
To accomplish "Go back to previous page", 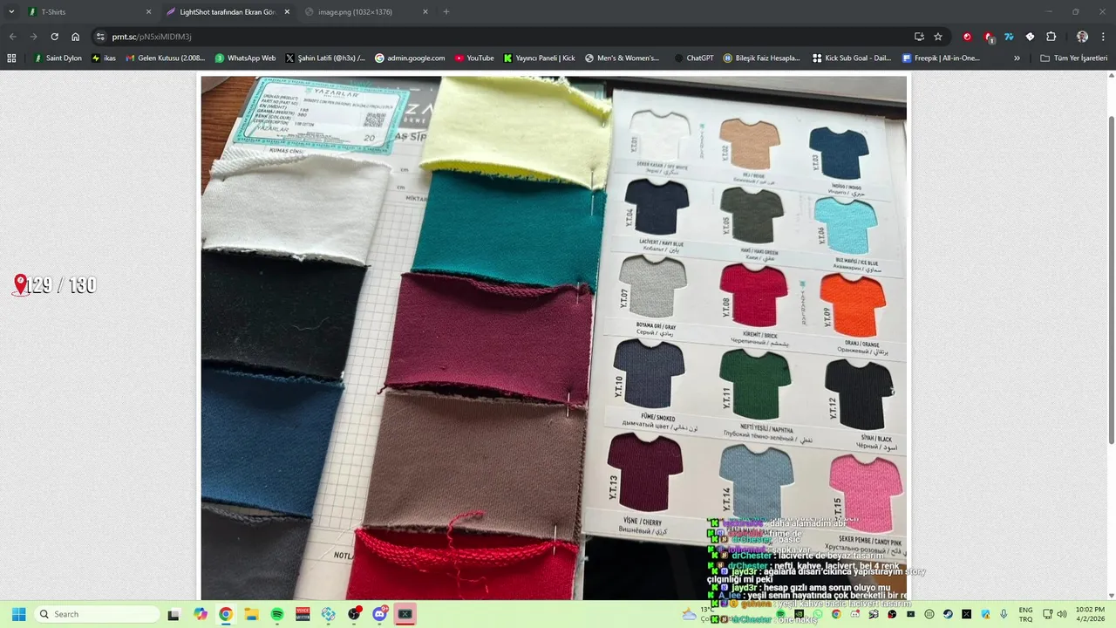I will [12, 37].
